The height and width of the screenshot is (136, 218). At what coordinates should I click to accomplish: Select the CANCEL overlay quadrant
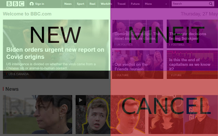[164, 103]
